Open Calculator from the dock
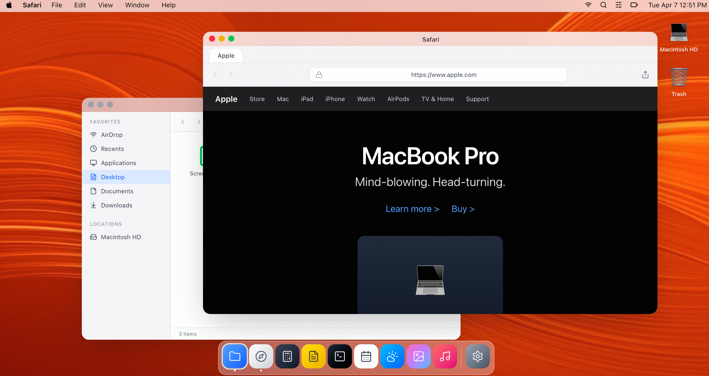 pyautogui.click(x=287, y=356)
